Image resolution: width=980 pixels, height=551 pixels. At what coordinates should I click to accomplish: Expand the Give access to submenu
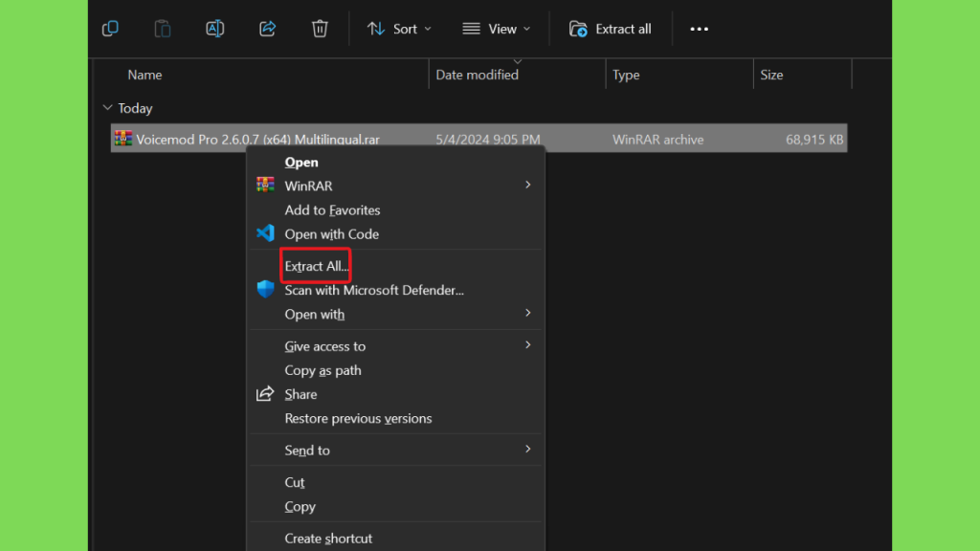pos(395,346)
